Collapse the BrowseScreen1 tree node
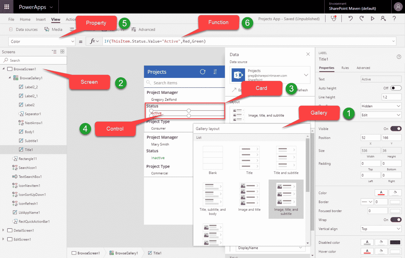Image resolution: width=405 pixels, height=258 pixels. (3, 69)
